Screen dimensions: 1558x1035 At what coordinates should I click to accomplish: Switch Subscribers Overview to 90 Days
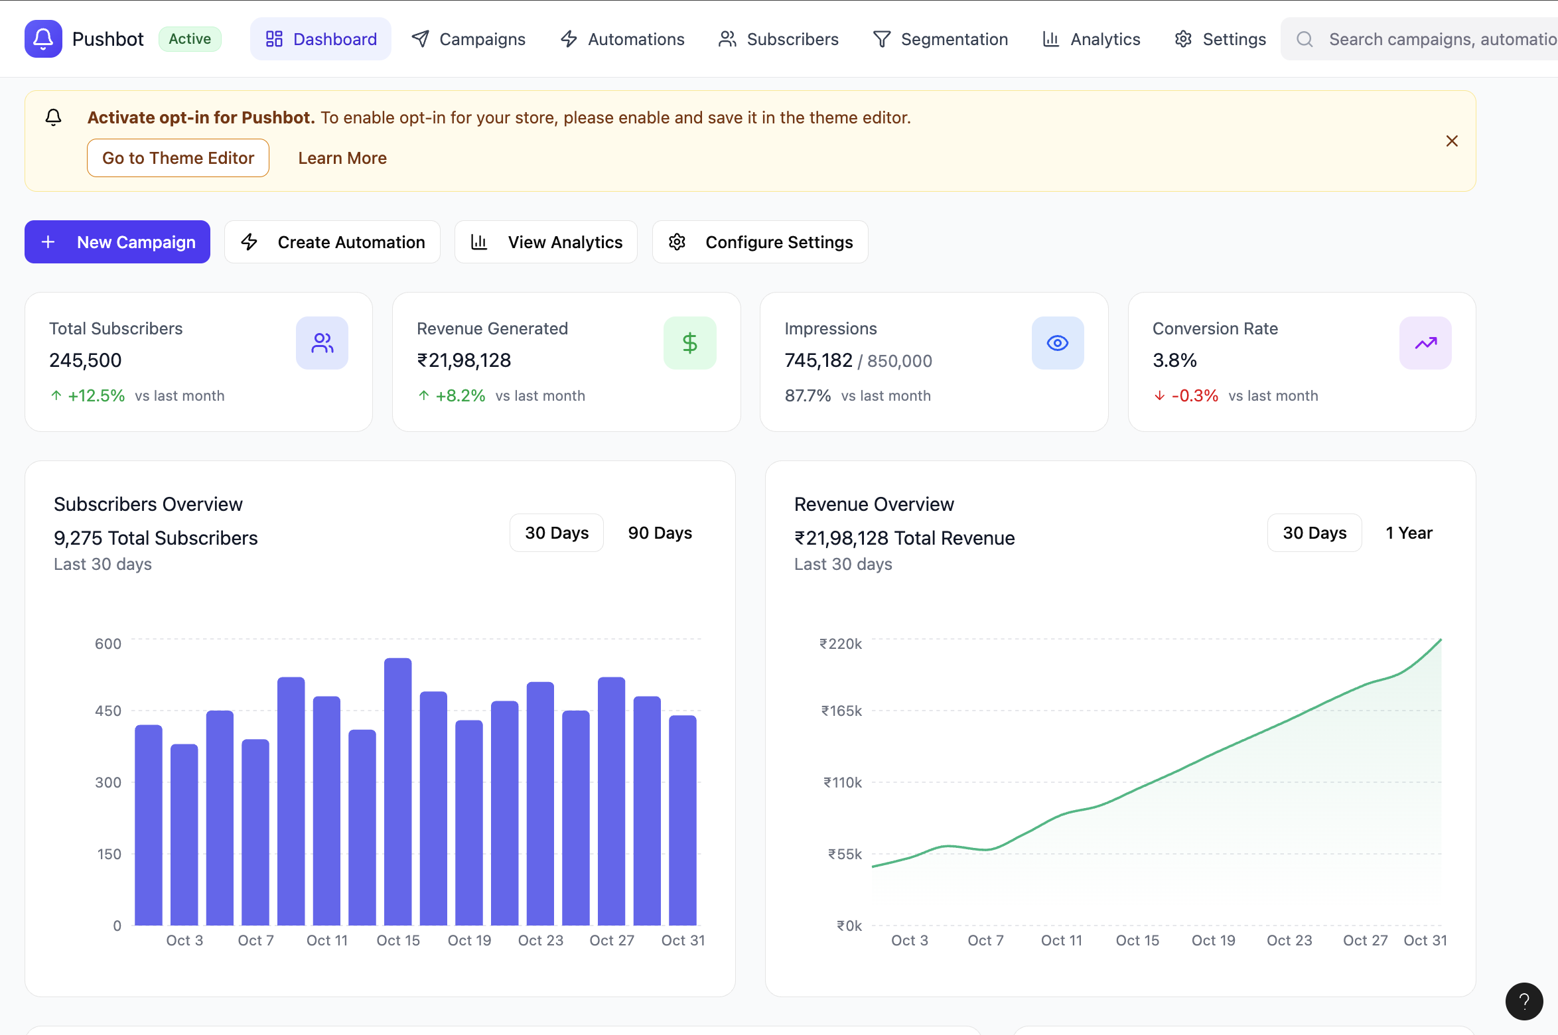coord(660,533)
